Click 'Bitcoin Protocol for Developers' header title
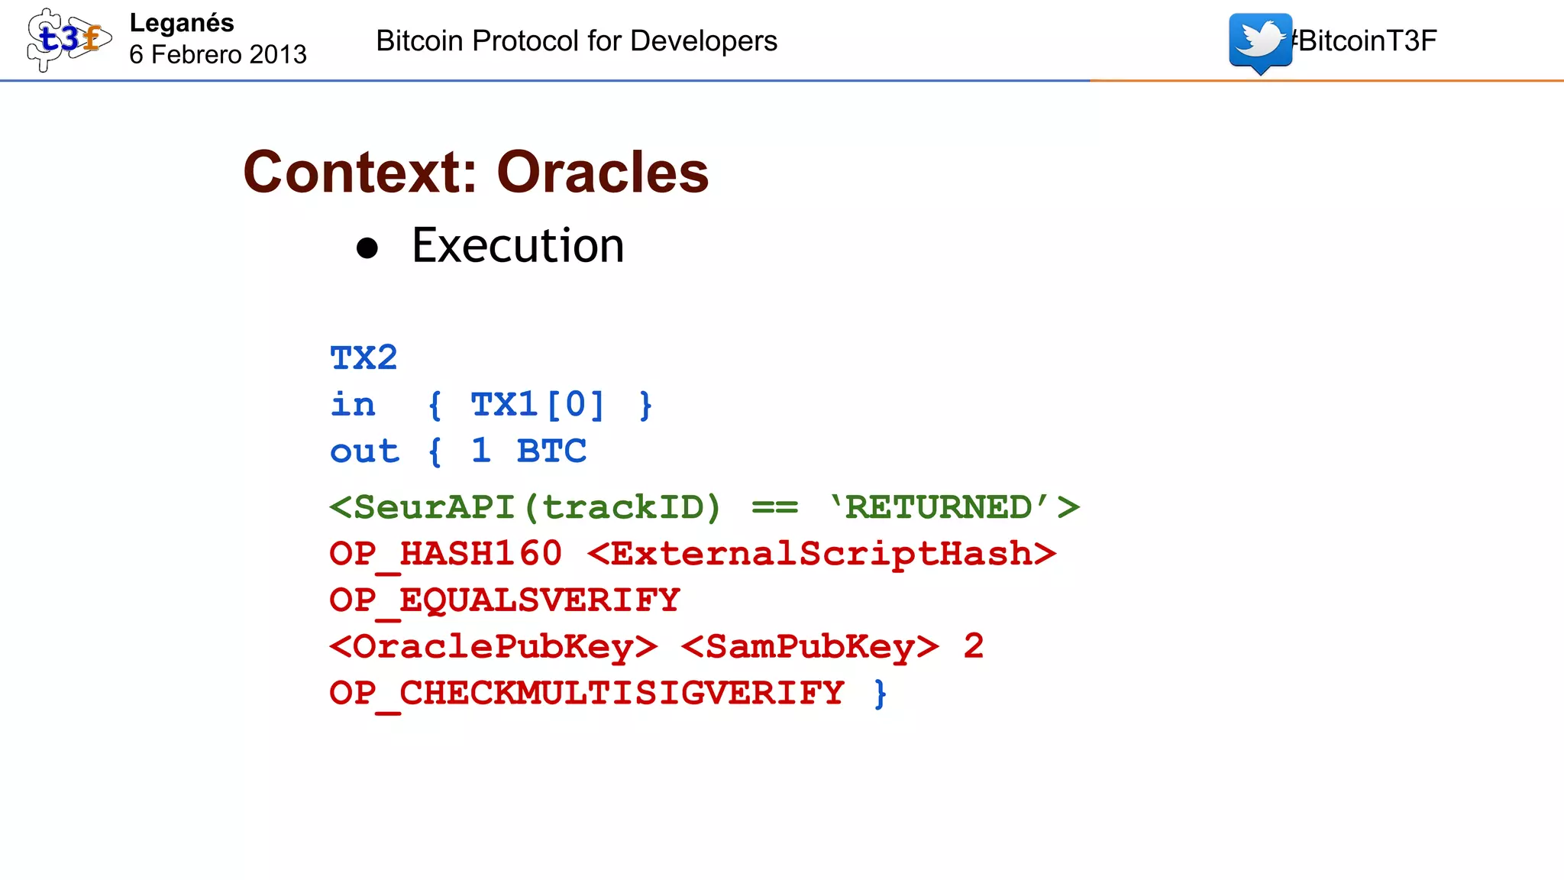The height and width of the screenshot is (880, 1564). tap(577, 40)
